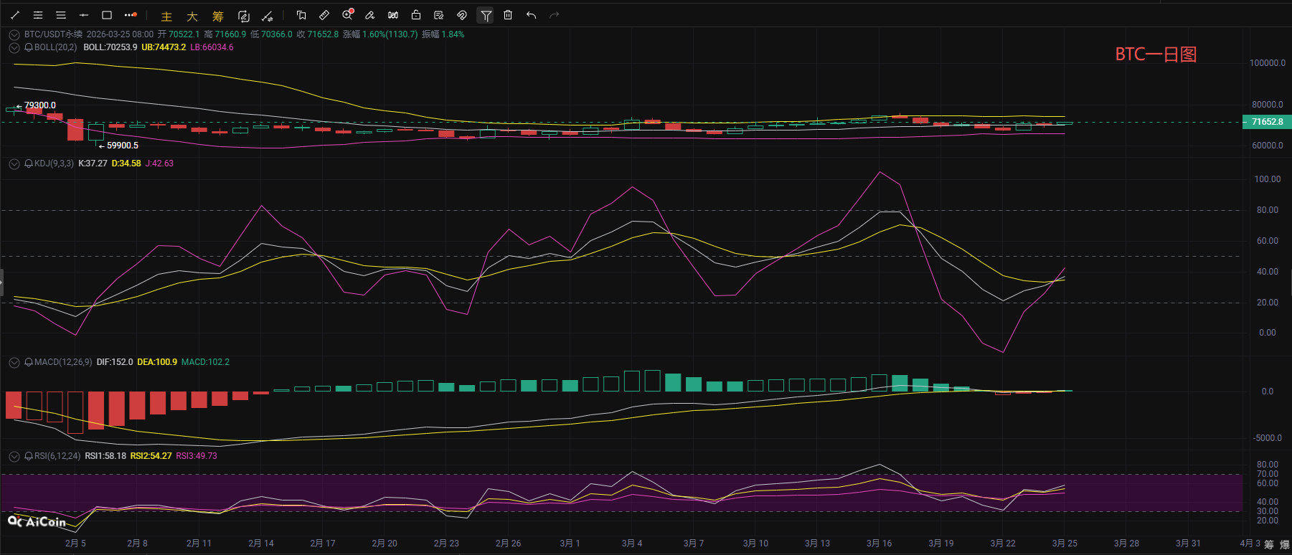Click the MACD(12,26,9) indicator label

pos(63,362)
